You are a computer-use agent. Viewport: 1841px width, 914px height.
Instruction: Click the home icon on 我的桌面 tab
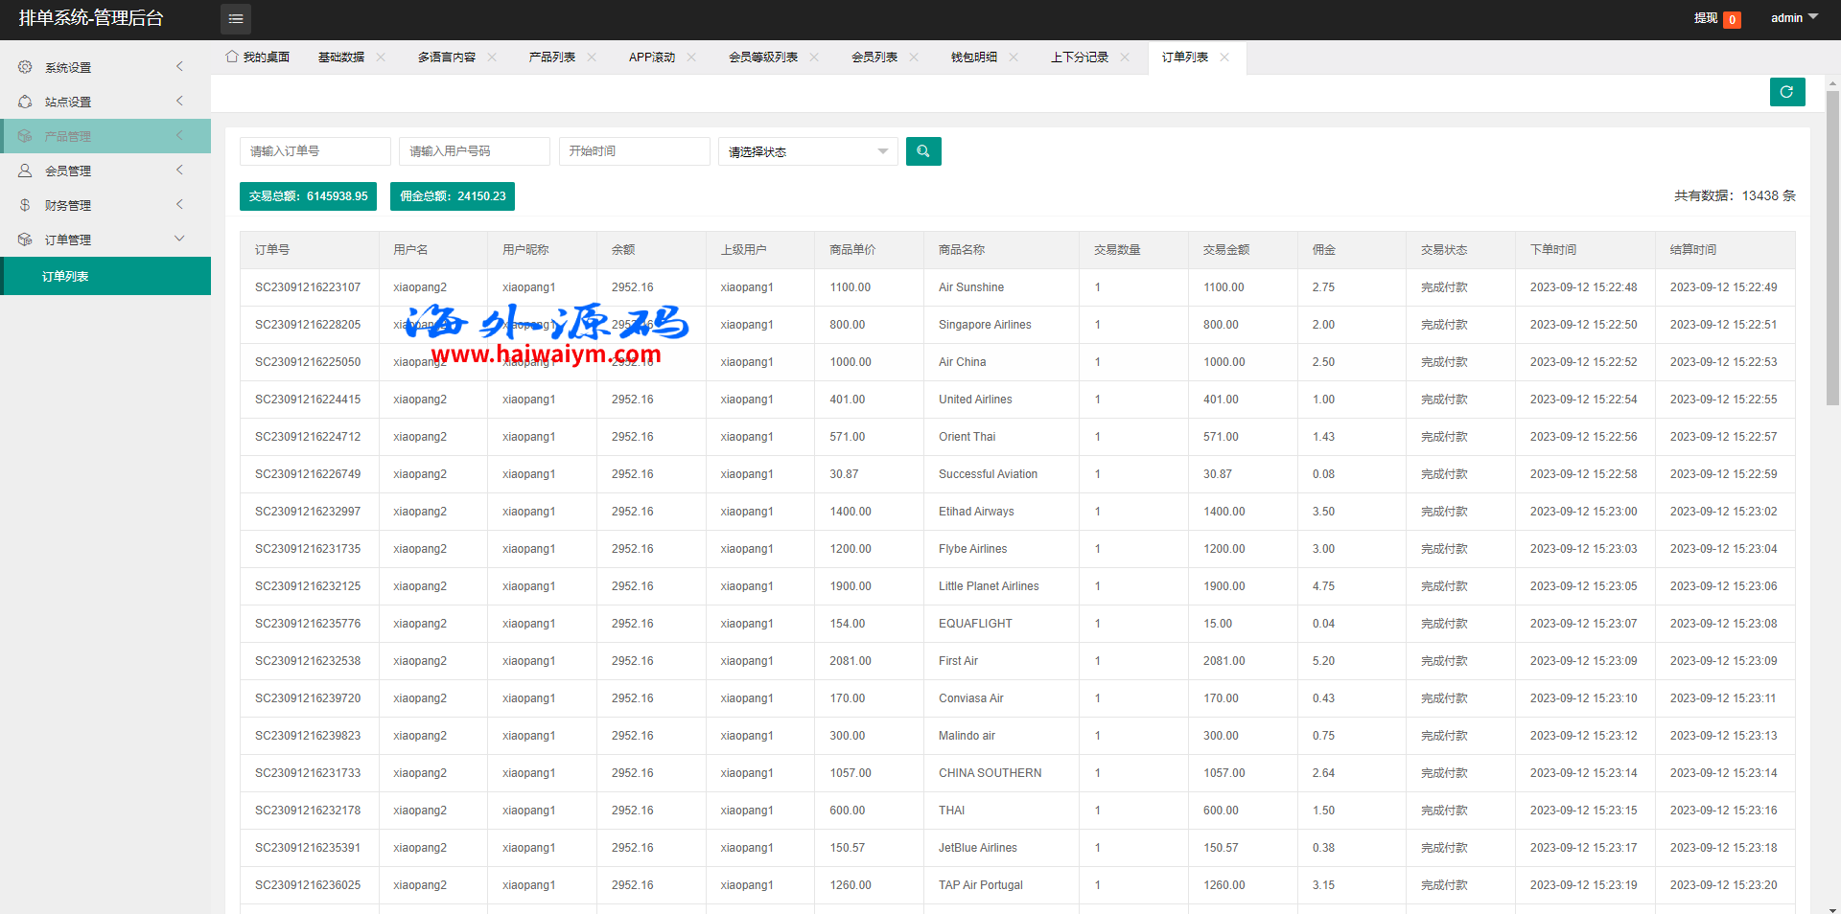(x=232, y=57)
